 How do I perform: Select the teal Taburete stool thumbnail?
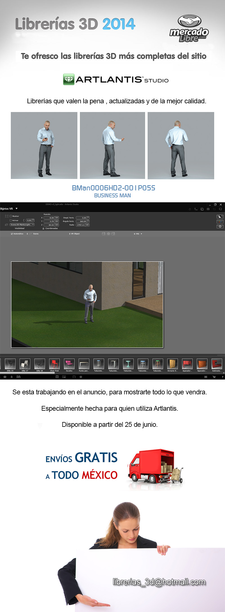pos(128,364)
